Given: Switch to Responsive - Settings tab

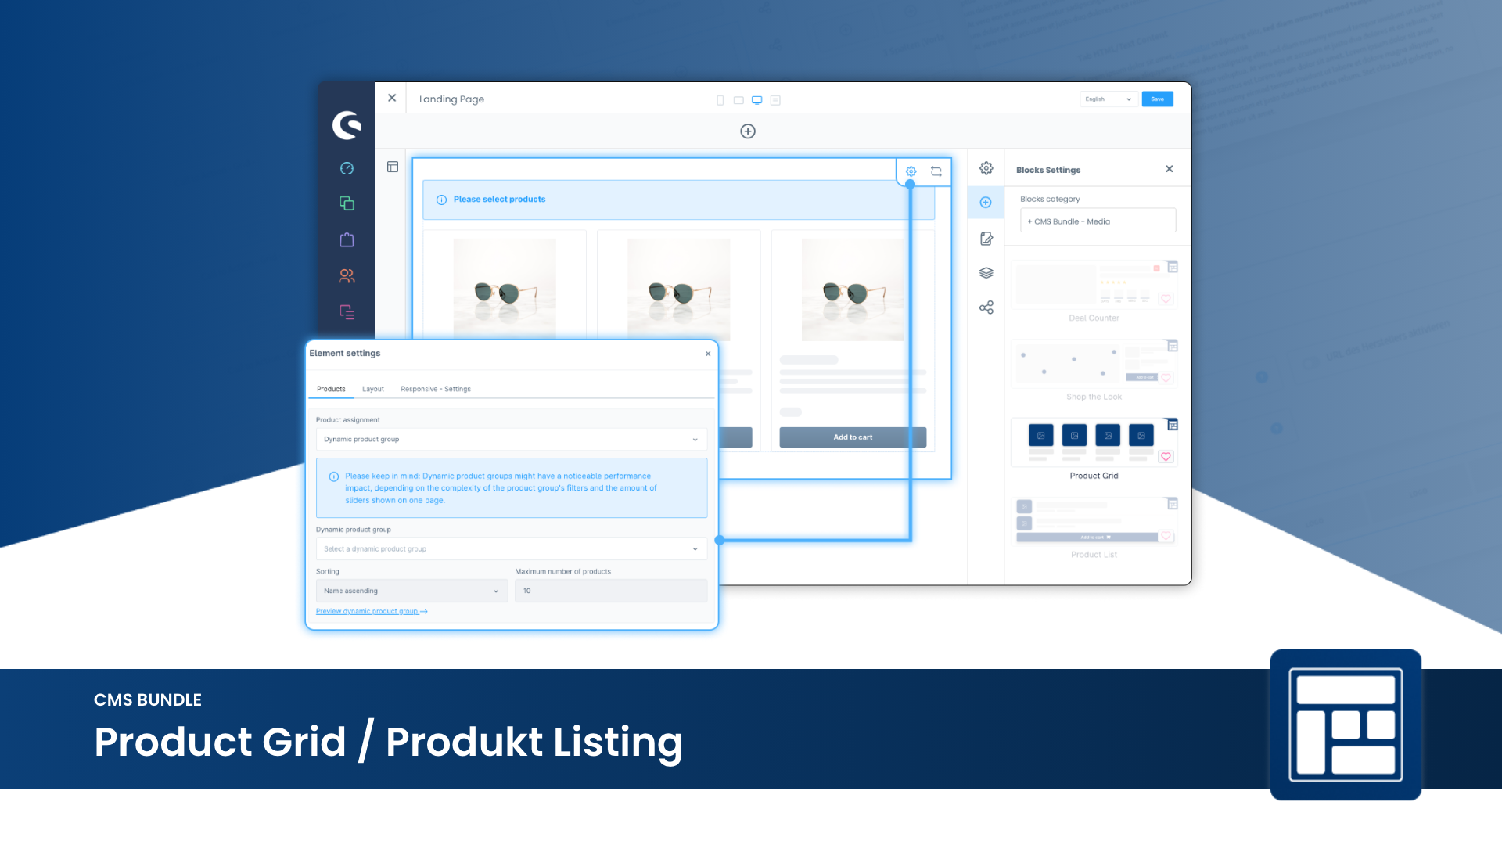Looking at the screenshot, I should (x=436, y=389).
